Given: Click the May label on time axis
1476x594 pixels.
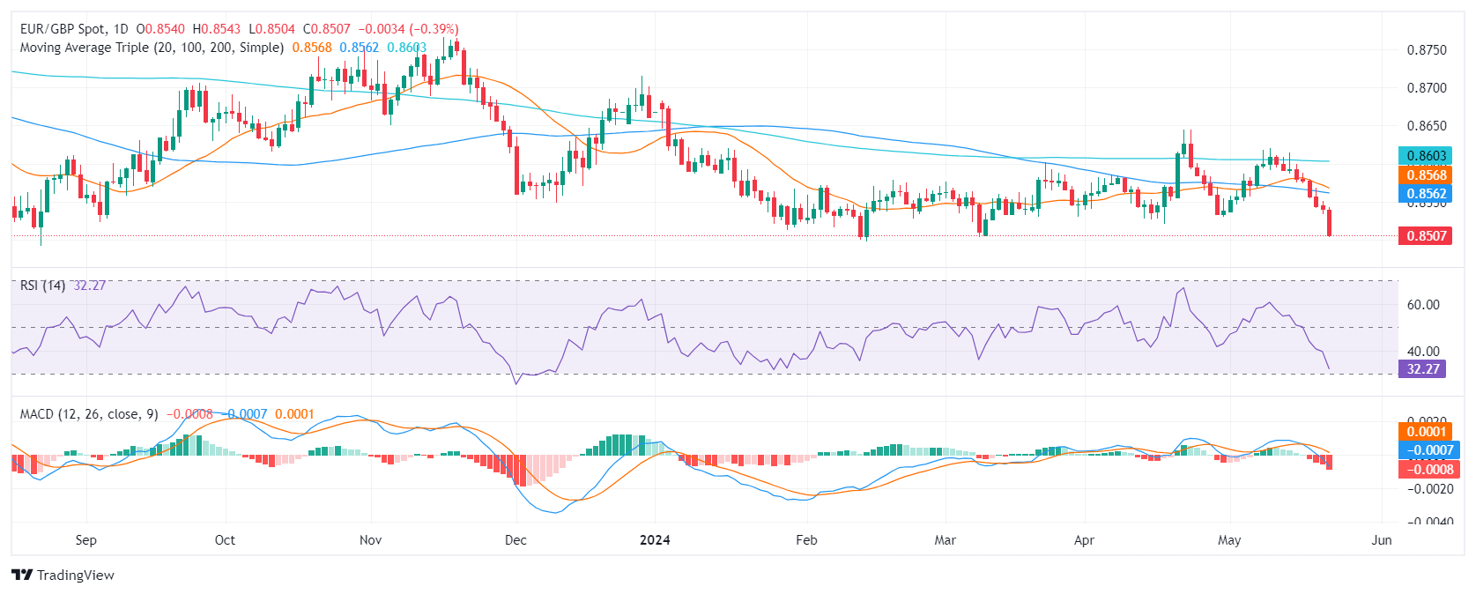Looking at the screenshot, I should click(1229, 540).
